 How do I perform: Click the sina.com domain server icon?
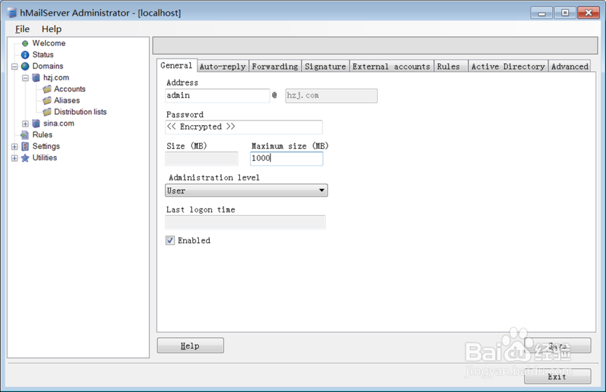point(36,123)
